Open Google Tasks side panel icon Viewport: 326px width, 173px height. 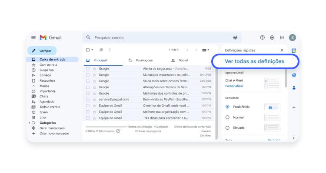294,75
